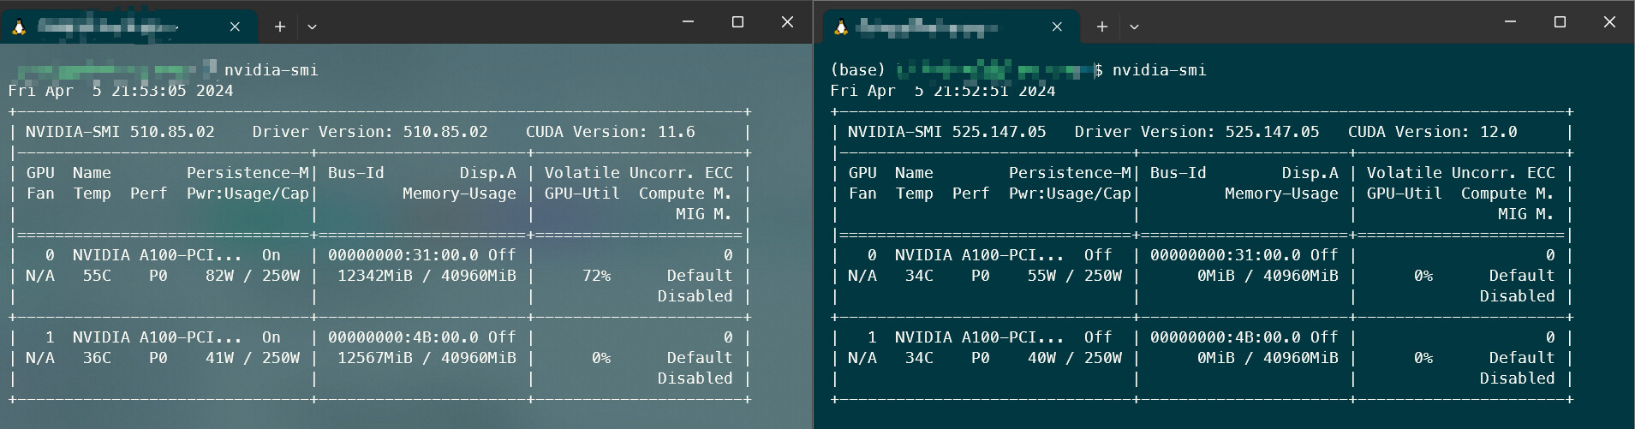
Task: Open a new tab in right terminal window
Action: [x=1101, y=27]
